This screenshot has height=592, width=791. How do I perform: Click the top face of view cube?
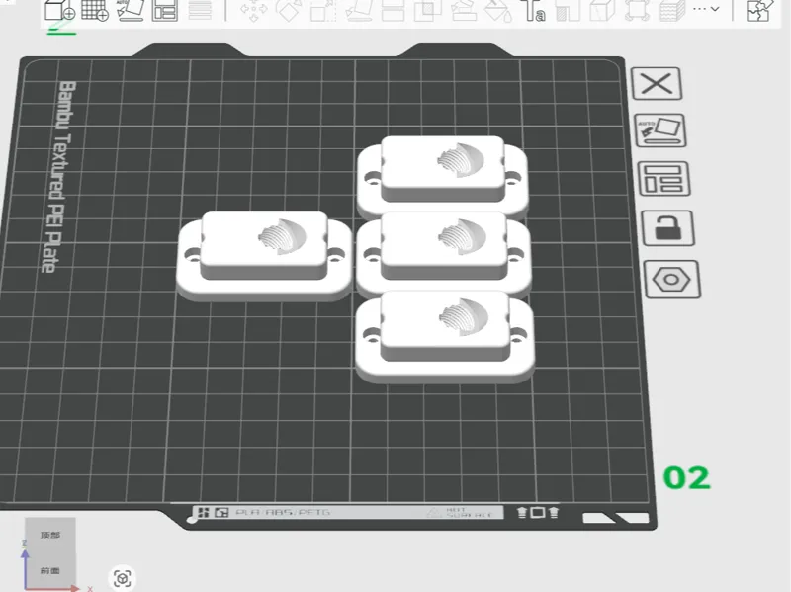pos(50,535)
